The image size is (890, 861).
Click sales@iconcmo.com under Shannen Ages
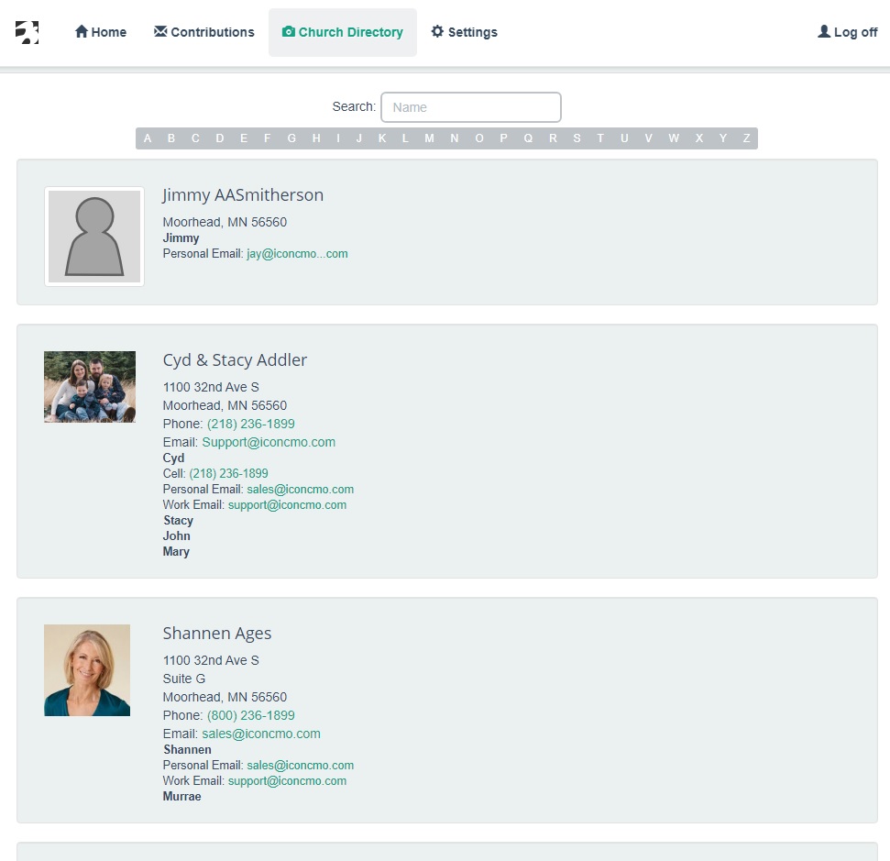pos(260,734)
